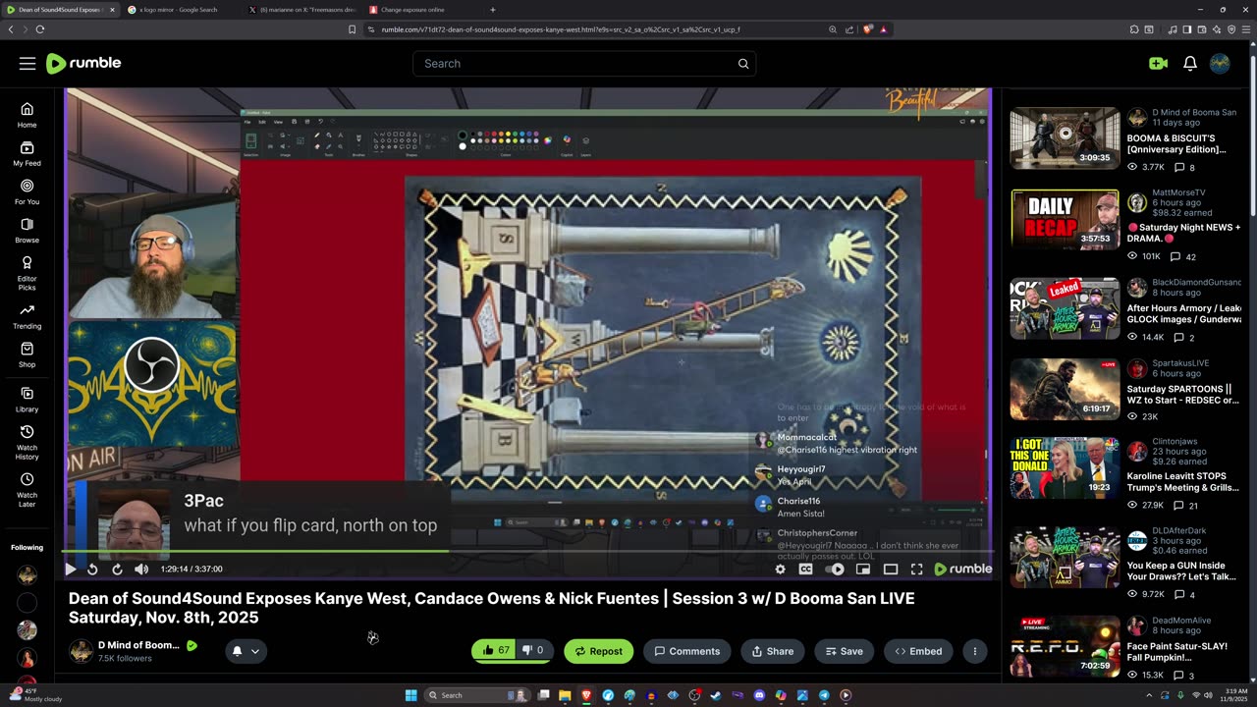Open My Feed in the sidebar
1257x707 pixels.
tap(27, 153)
